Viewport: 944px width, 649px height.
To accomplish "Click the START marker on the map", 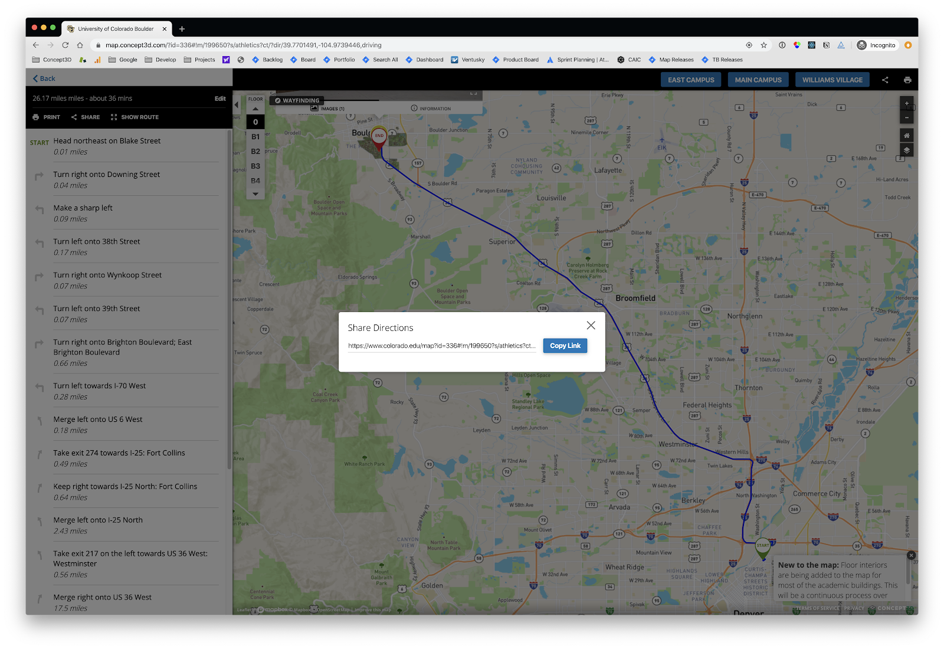I will pos(763,547).
